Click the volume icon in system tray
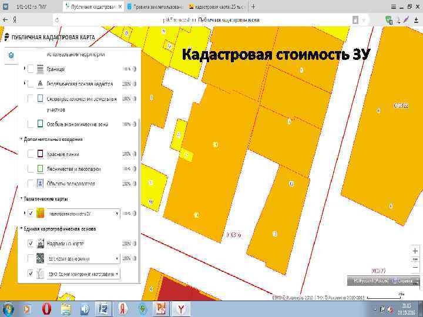 pos(390,309)
